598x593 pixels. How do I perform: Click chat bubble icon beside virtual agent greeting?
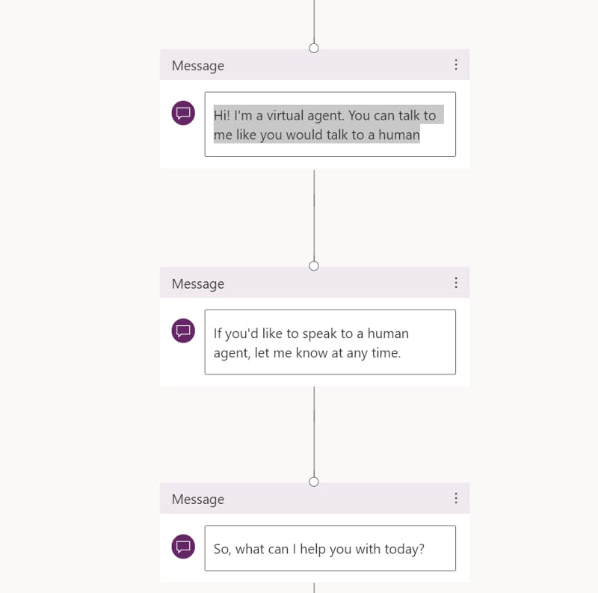click(183, 113)
